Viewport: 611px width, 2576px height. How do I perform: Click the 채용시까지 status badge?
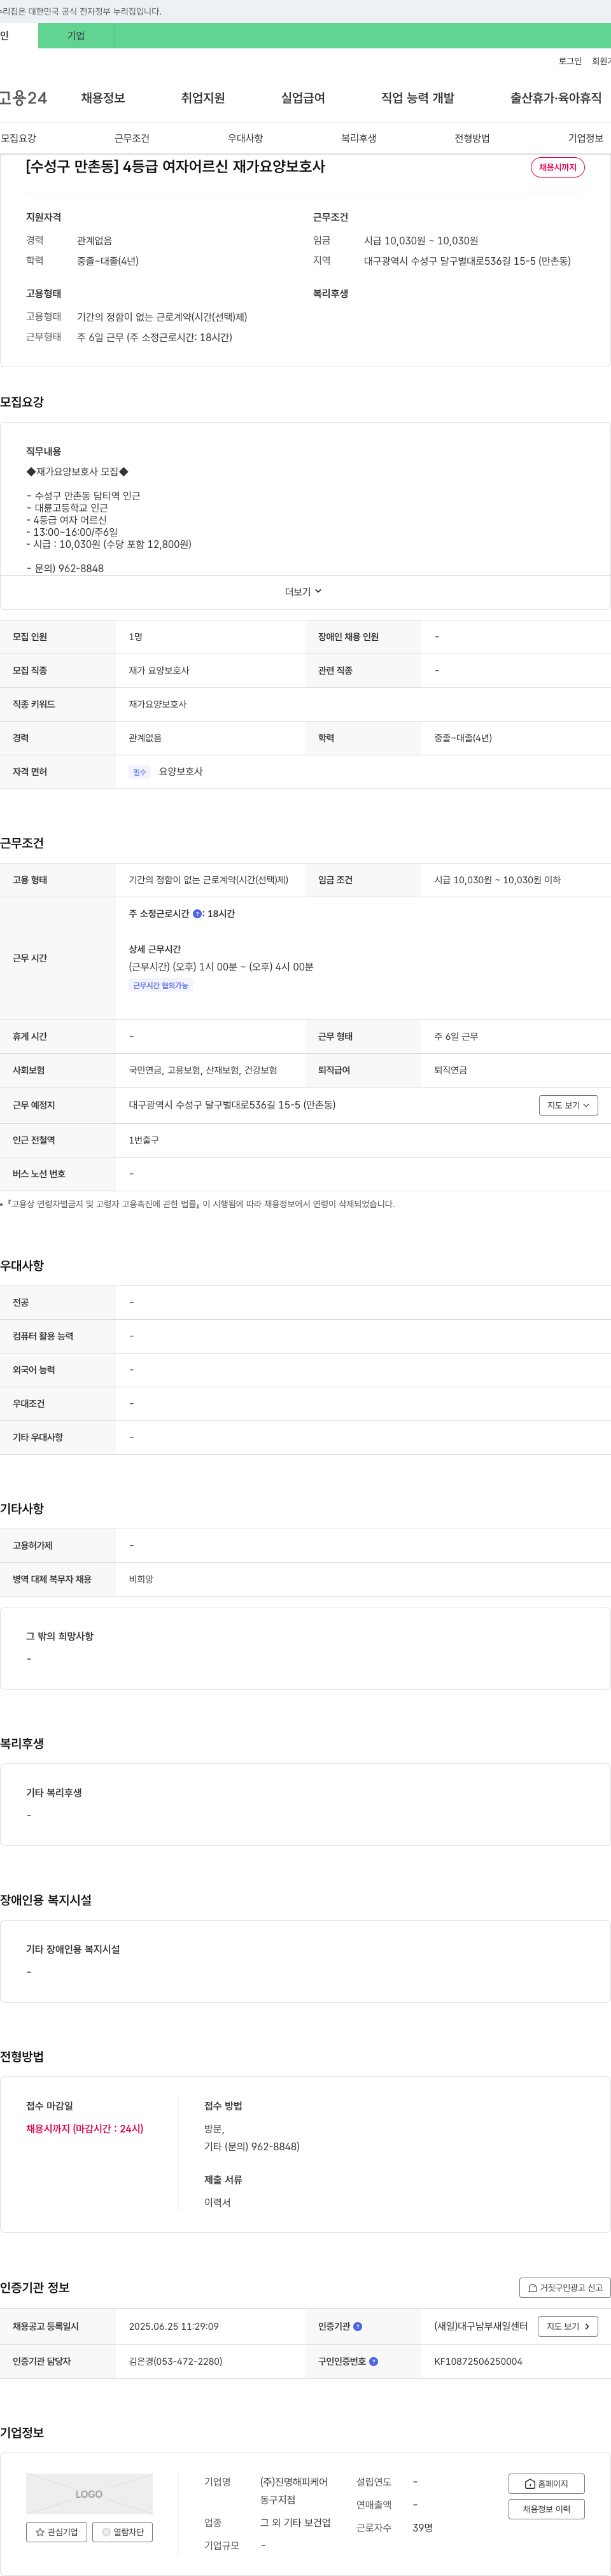pos(557,167)
